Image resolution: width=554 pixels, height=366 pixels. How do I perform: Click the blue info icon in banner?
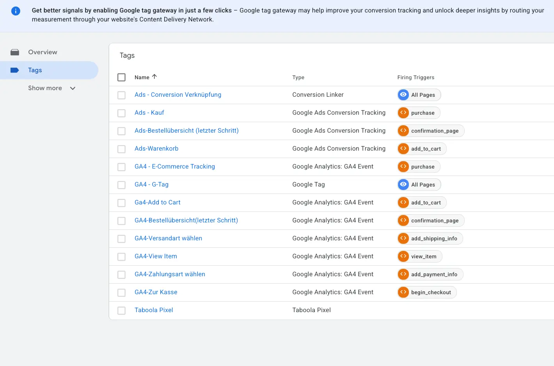point(16,11)
